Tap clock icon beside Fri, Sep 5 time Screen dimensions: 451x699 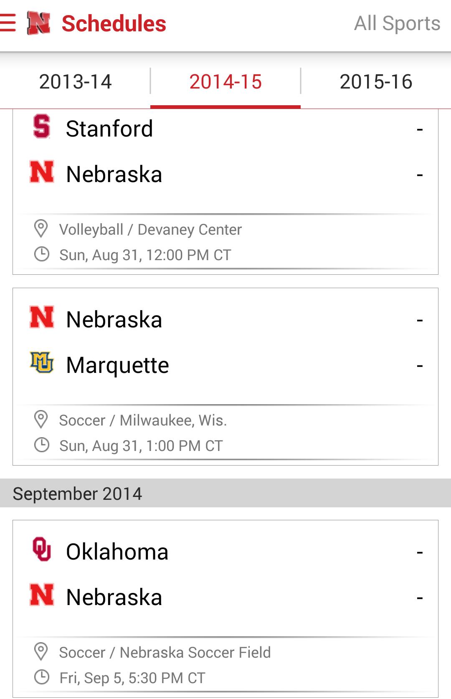point(41,677)
